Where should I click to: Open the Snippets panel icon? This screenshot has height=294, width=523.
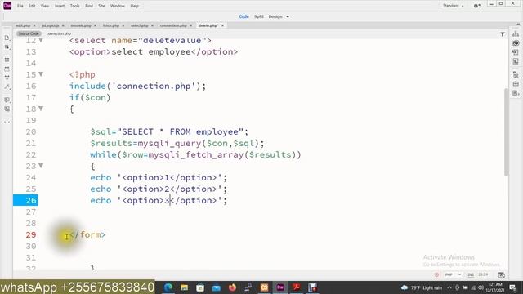(x=516, y=92)
